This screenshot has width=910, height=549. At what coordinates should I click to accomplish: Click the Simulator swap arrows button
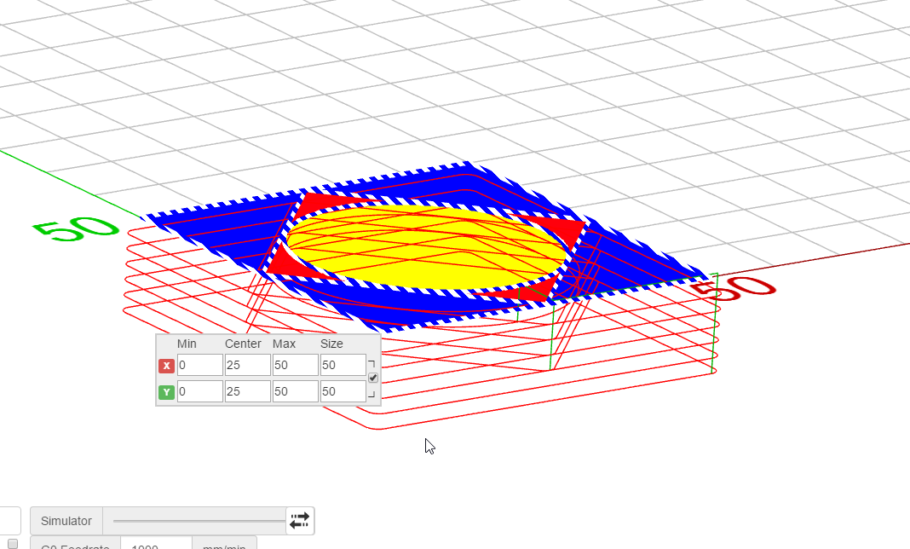click(299, 521)
